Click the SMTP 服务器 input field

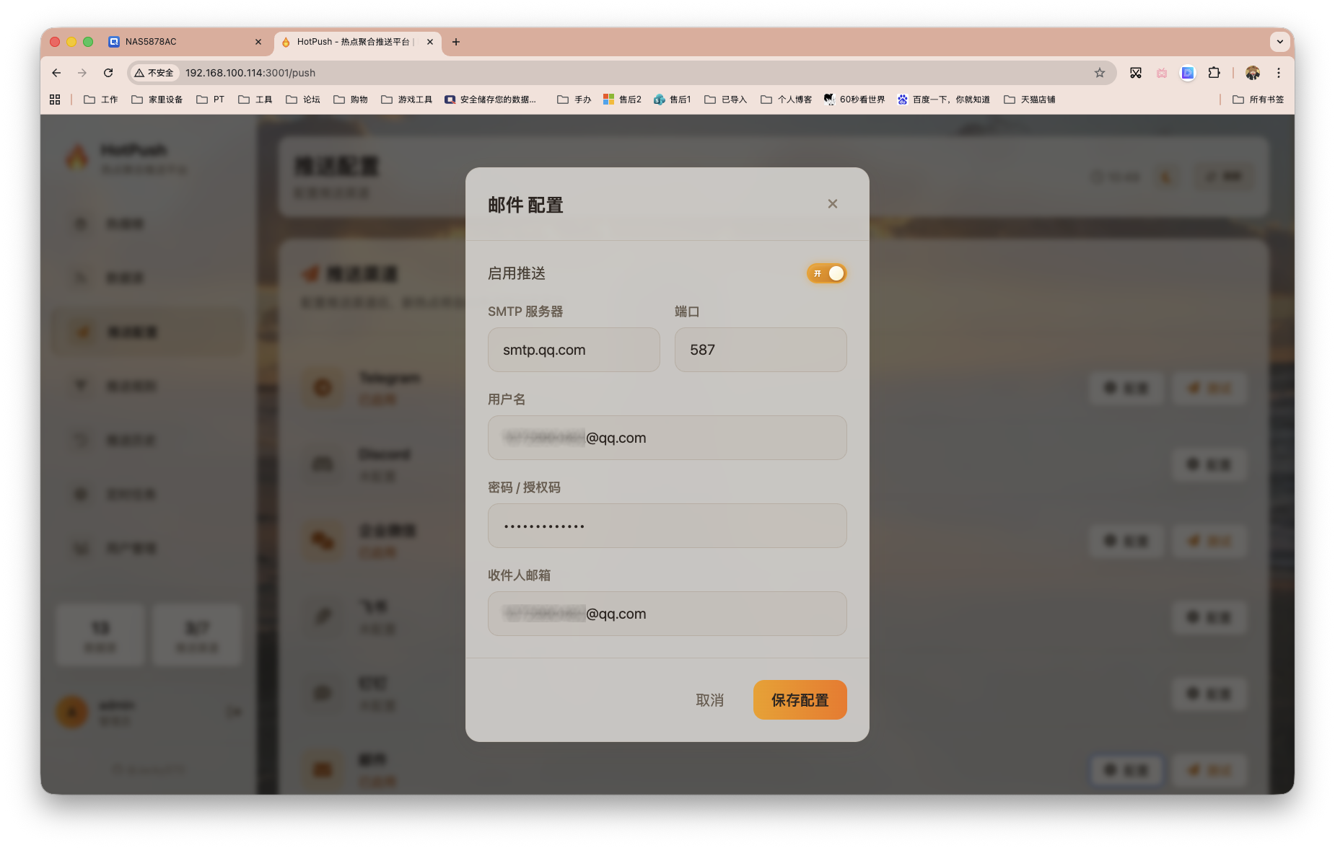pyautogui.click(x=574, y=350)
